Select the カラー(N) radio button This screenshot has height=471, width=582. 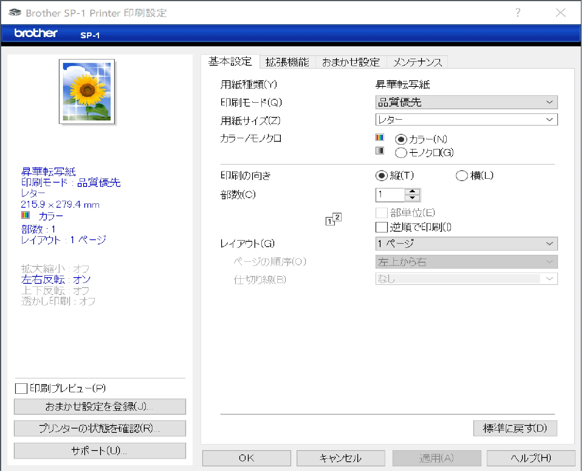pos(401,139)
